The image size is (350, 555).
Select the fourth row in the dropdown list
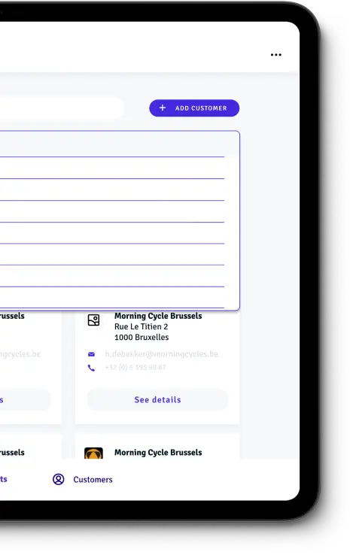coord(112,211)
